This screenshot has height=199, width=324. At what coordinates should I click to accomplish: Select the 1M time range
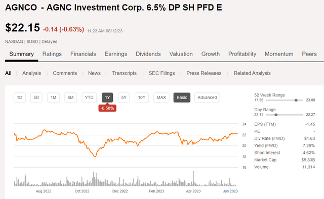coord(53,97)
